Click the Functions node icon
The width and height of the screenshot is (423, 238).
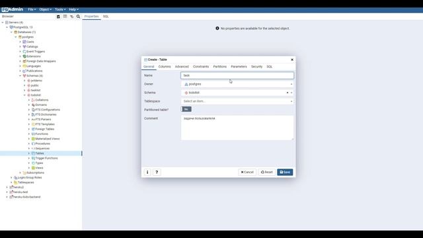33,134
